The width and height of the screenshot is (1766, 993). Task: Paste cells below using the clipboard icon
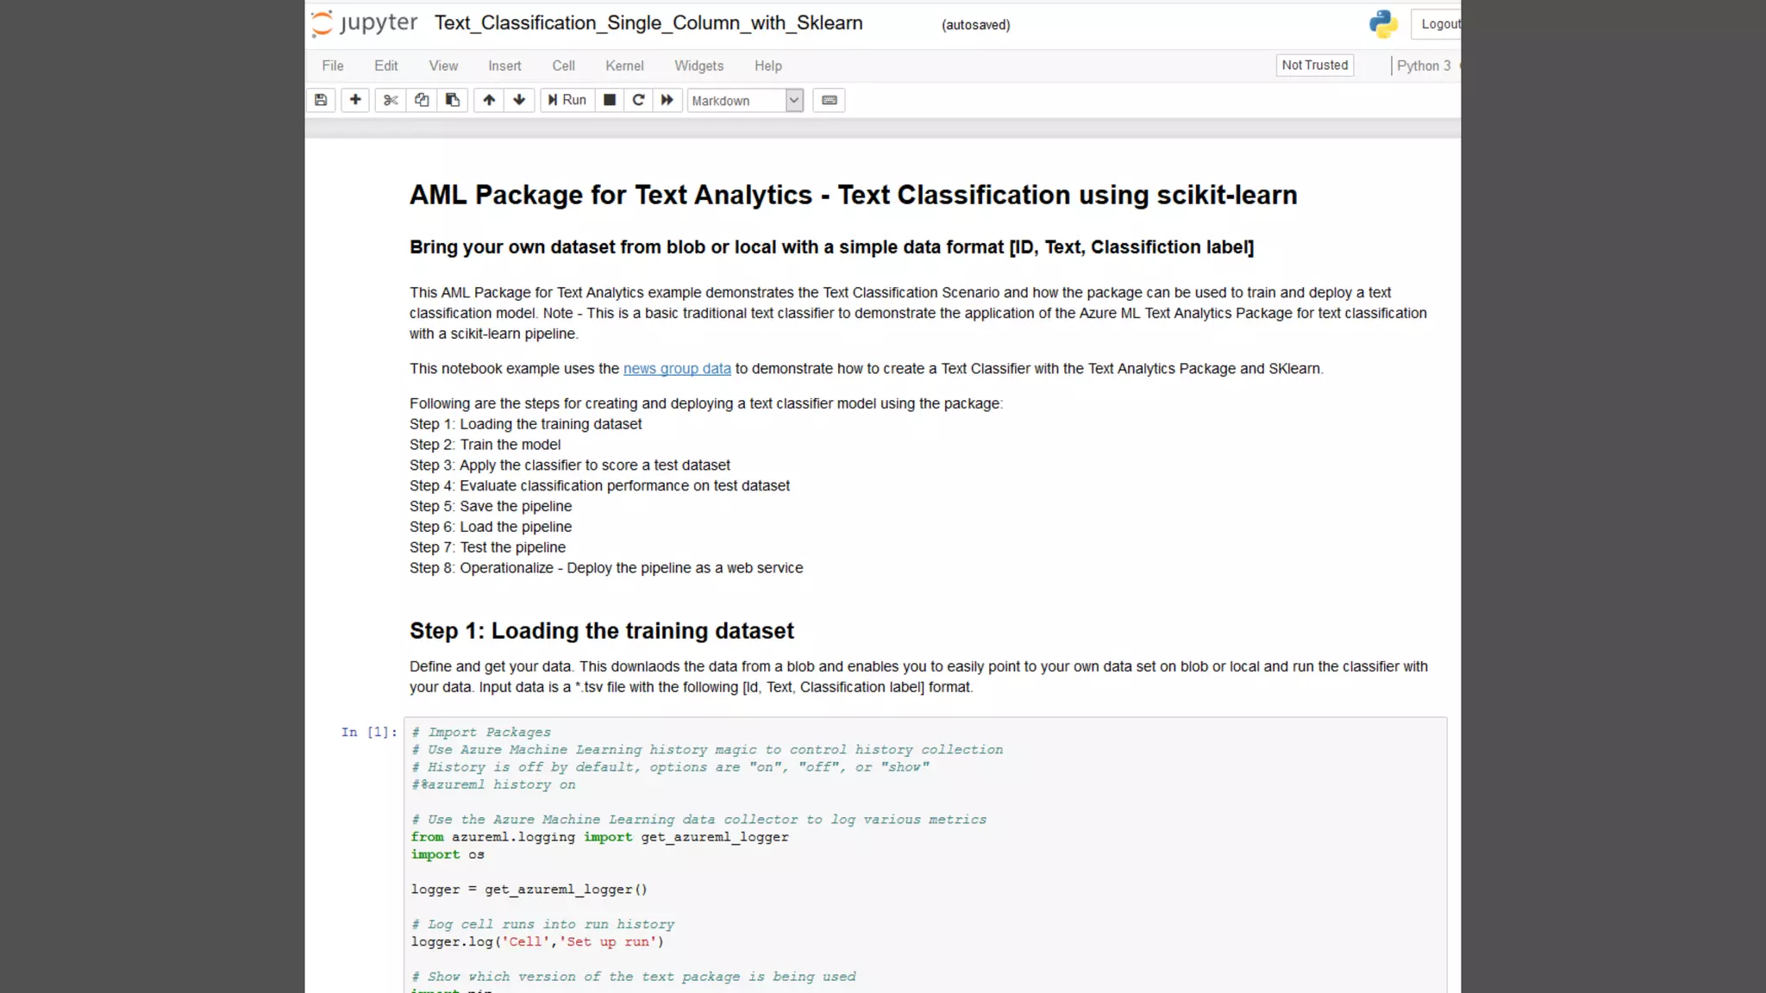pyautogui.click(x=453, y=100)
